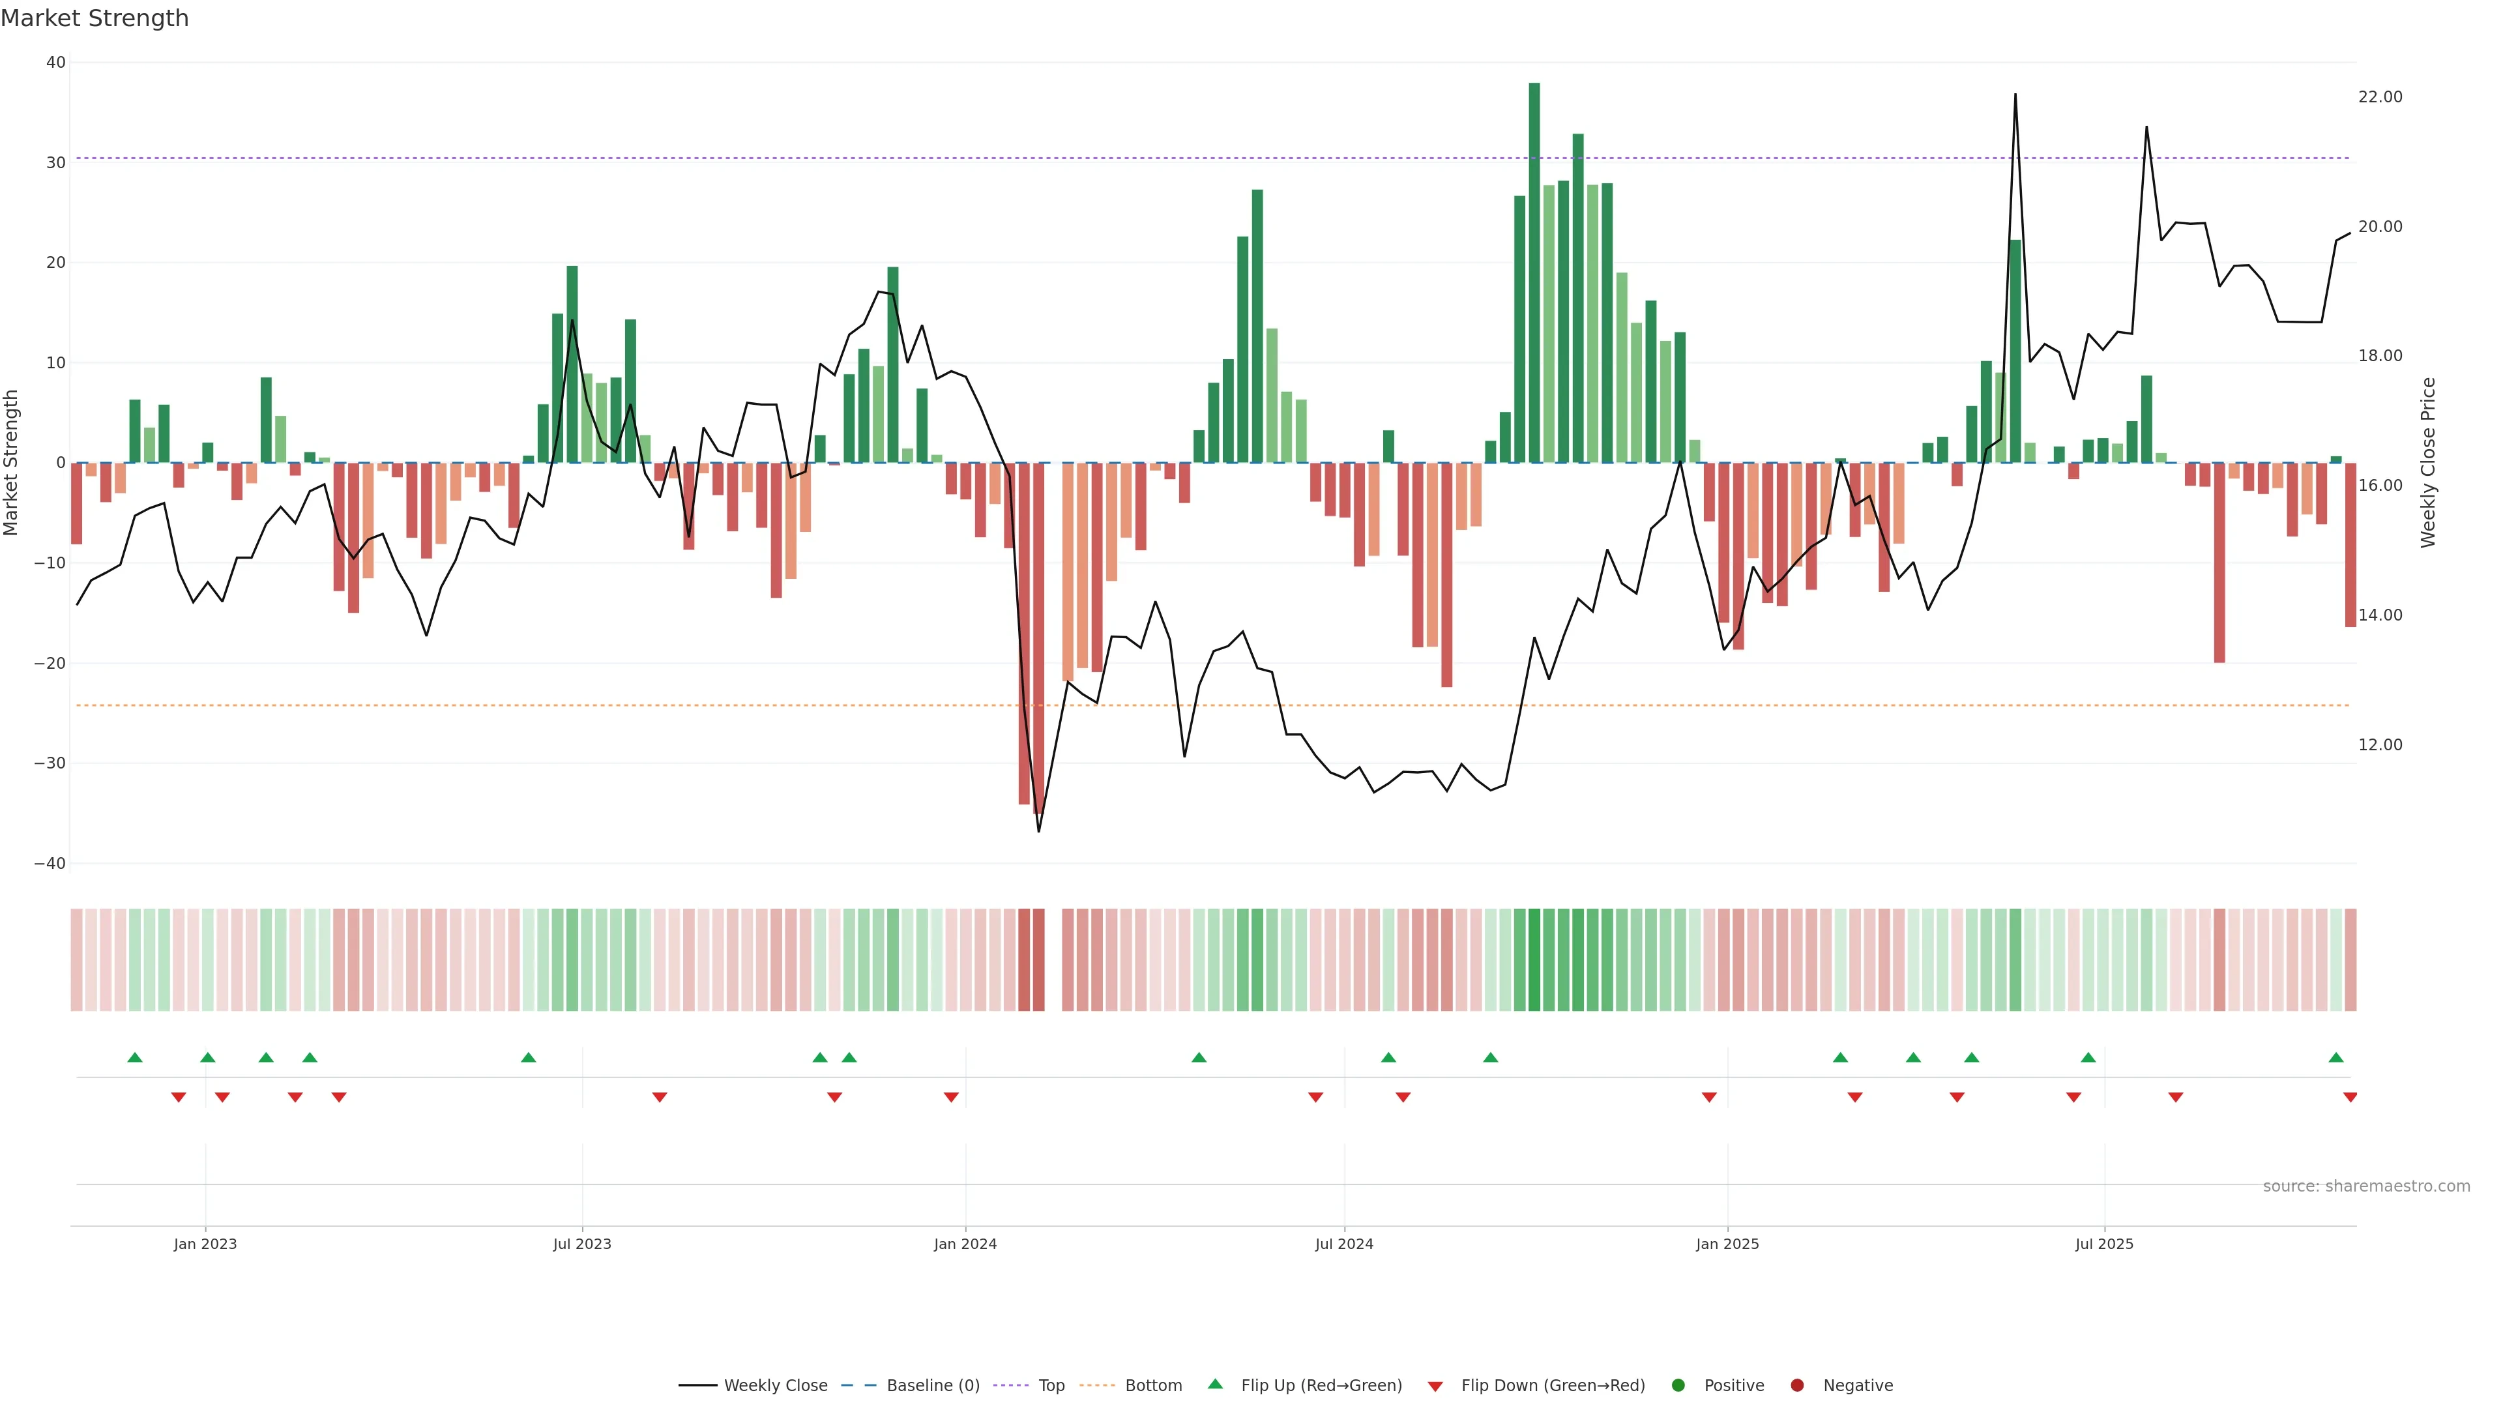Screen dimensions: 2503x1408
Task: Click the last green flip-up marker at far right
Action: [x=2336, y=1057]
